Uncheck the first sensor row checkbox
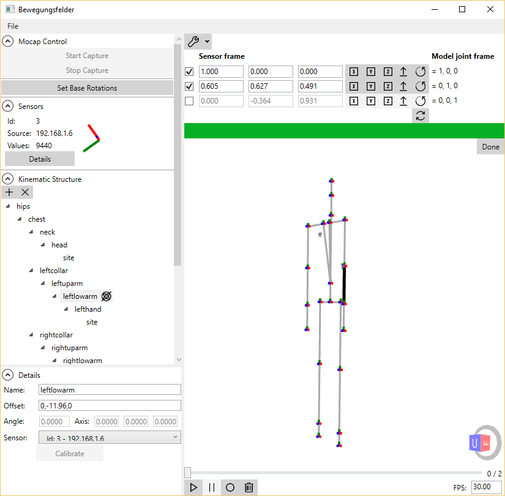The height and width of the screenshot is (496, 505). tap(189, 71)
